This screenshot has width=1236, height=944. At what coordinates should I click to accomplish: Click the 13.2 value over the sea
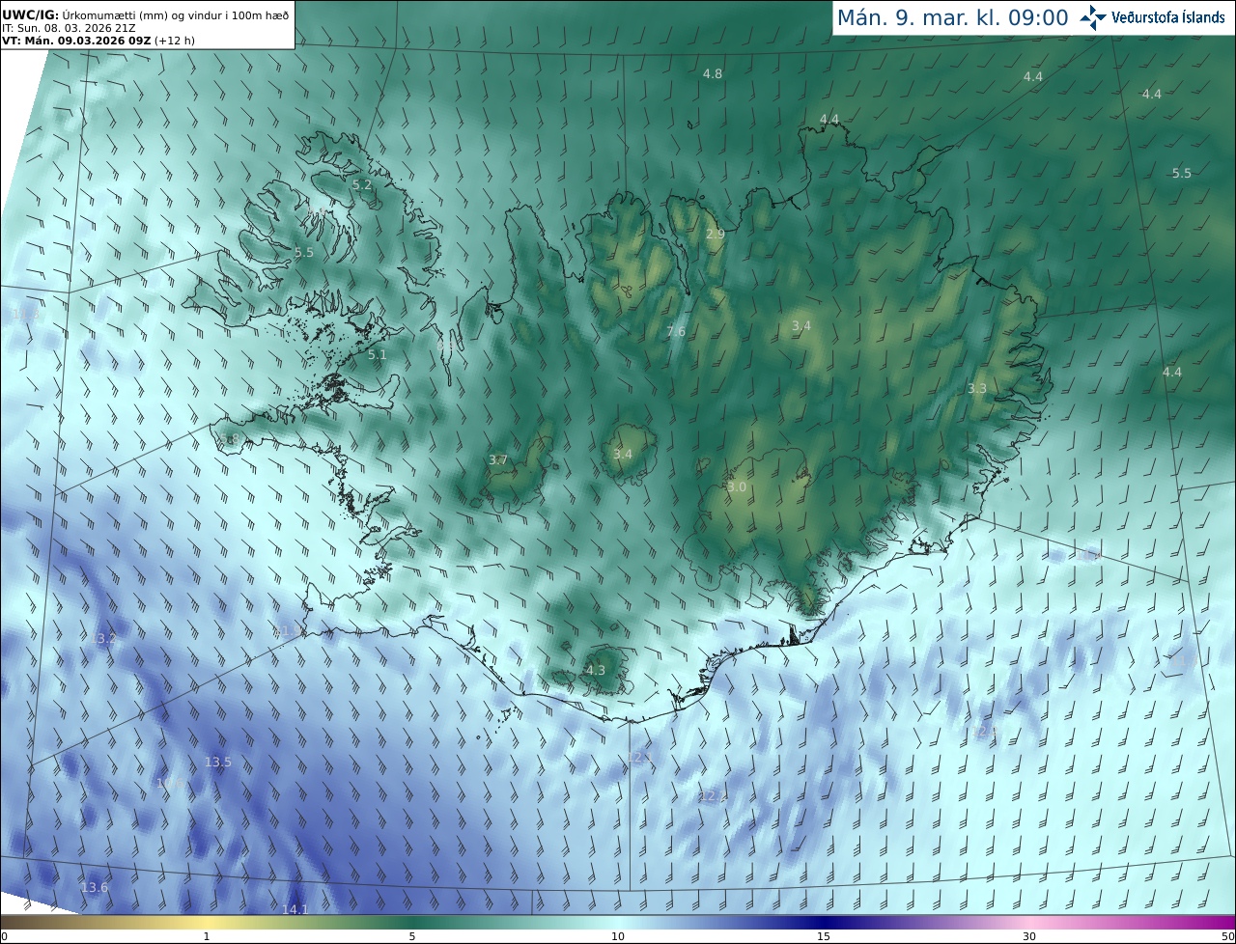point(103,638)
